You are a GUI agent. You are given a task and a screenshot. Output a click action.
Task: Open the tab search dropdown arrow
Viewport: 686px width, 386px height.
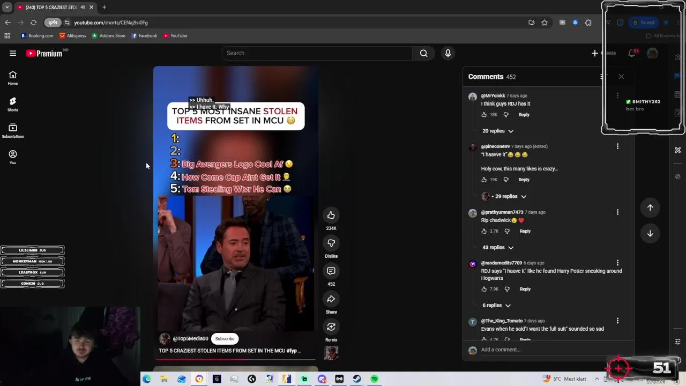coord(7,8)
